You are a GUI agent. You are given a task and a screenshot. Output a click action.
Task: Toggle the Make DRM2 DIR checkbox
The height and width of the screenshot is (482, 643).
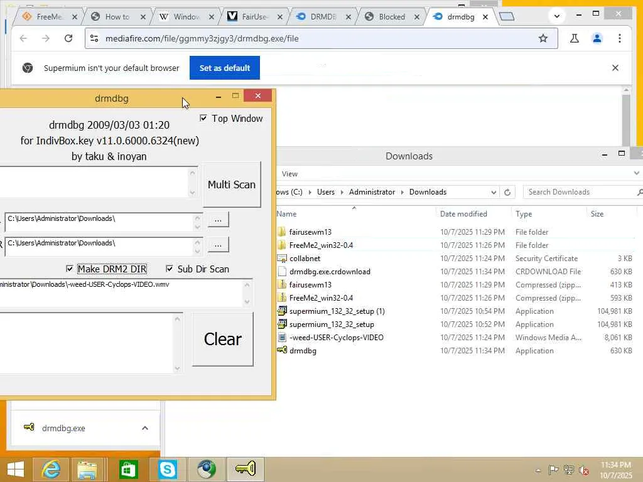coord(69,269)
